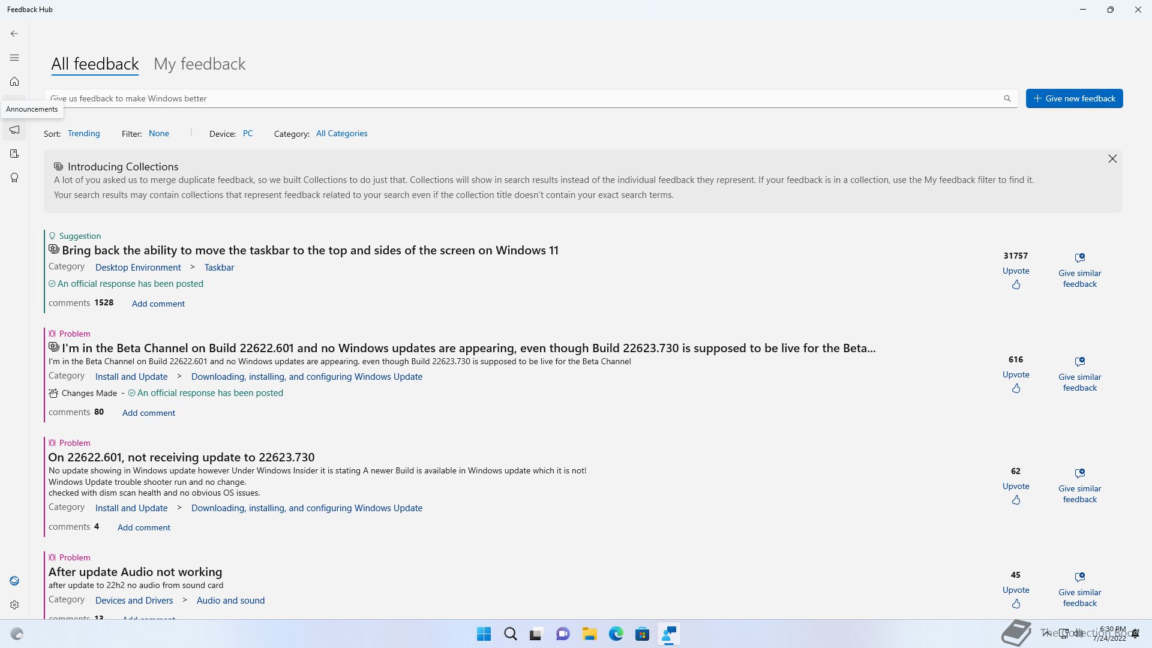Switch to All feedback tab
This screenshot has width=1152, height=648.
pos(95,64)
